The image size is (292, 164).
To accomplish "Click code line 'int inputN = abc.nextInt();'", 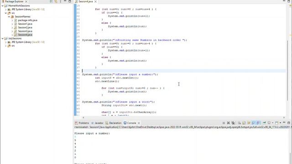I will [x=117, y=78].
